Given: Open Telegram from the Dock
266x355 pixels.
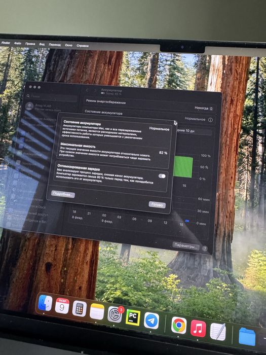Looking at the screenshot, I should [x=151, y=321].
